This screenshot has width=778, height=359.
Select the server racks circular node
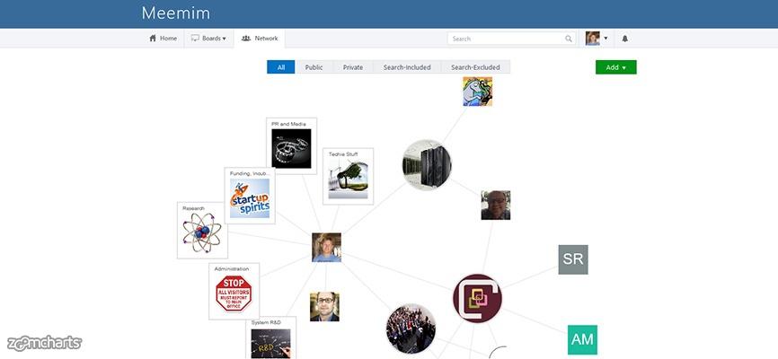pyautogui.click(x=427, y=164)
